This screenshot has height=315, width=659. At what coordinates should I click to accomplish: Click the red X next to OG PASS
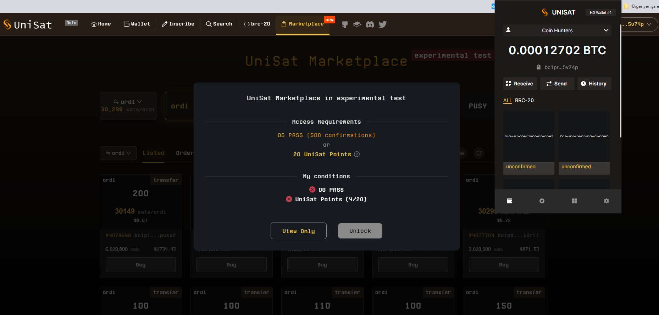[x=312, y=190]
